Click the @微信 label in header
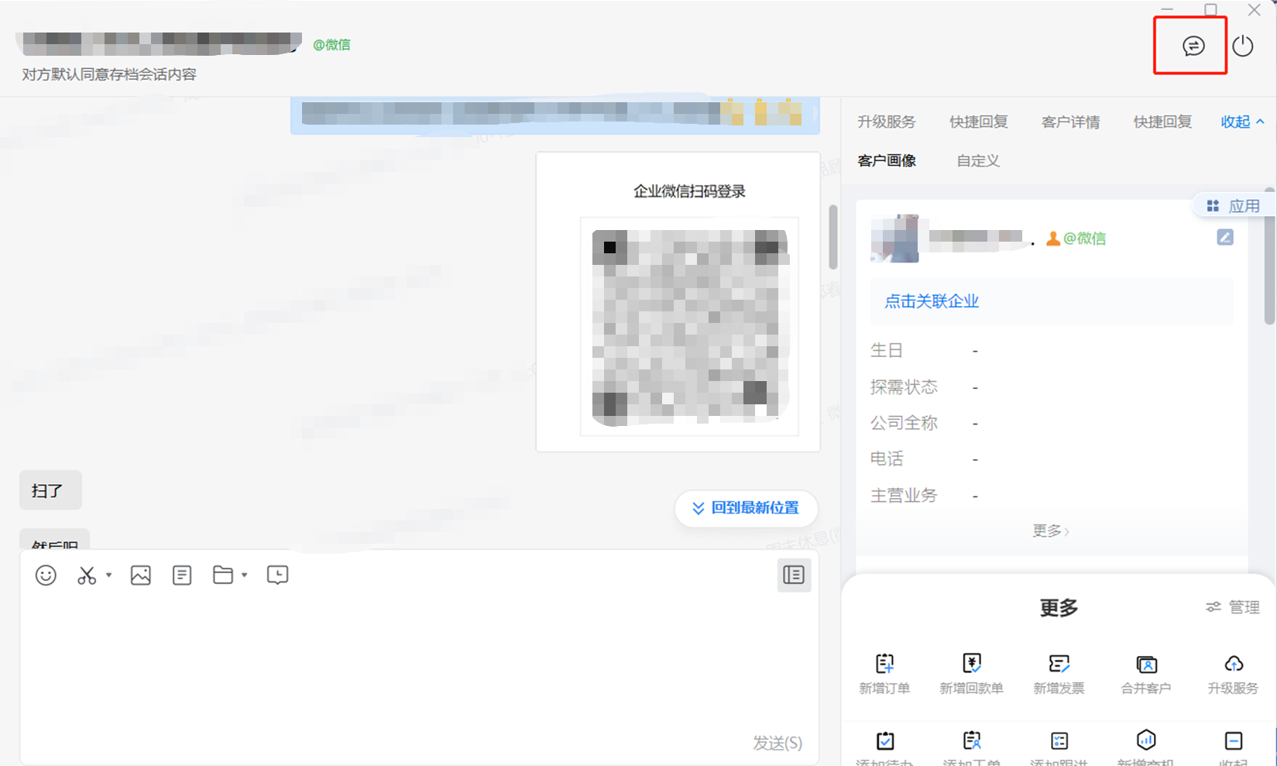 [331, 45]
